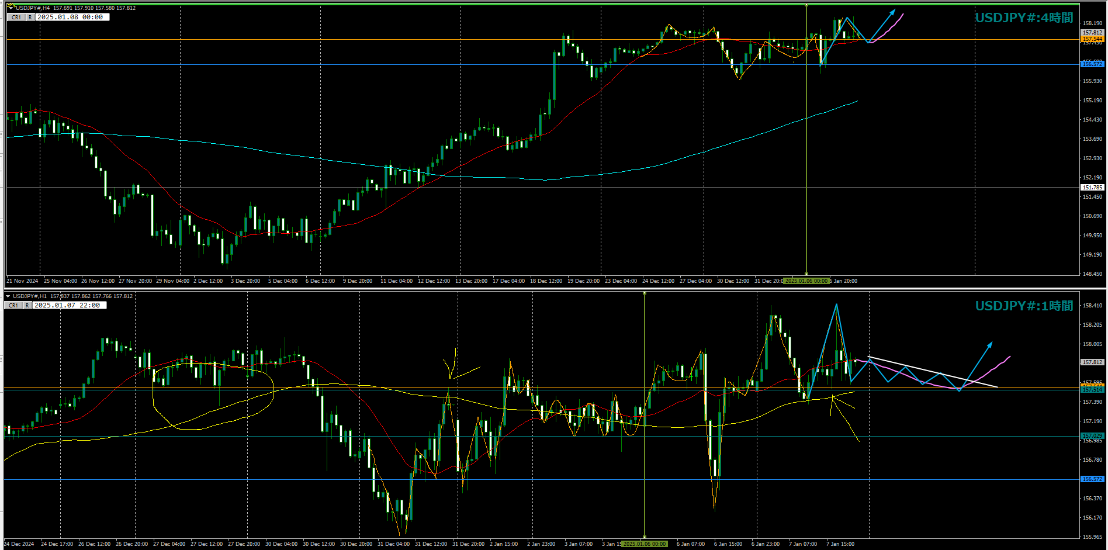
Task: Select the USDJPY#:4時間 chart label
Action: tap(1024, 18)
